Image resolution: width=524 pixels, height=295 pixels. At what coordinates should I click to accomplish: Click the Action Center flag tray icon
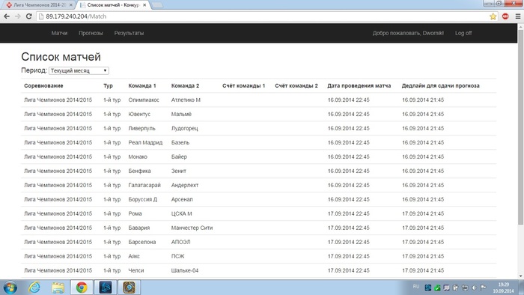tap(484, 288)
